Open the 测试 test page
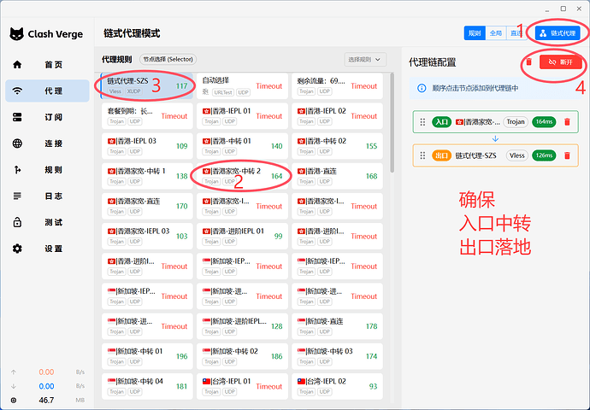Image resolution: width=590 pixels, height=410 pixels. (x=47, y=222)
